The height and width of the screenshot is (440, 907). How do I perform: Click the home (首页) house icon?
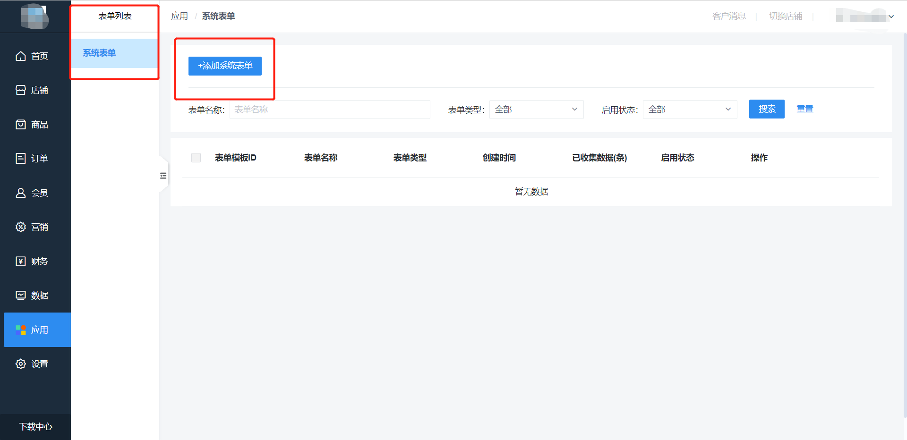pyautogui.click(x=21, y=56)
